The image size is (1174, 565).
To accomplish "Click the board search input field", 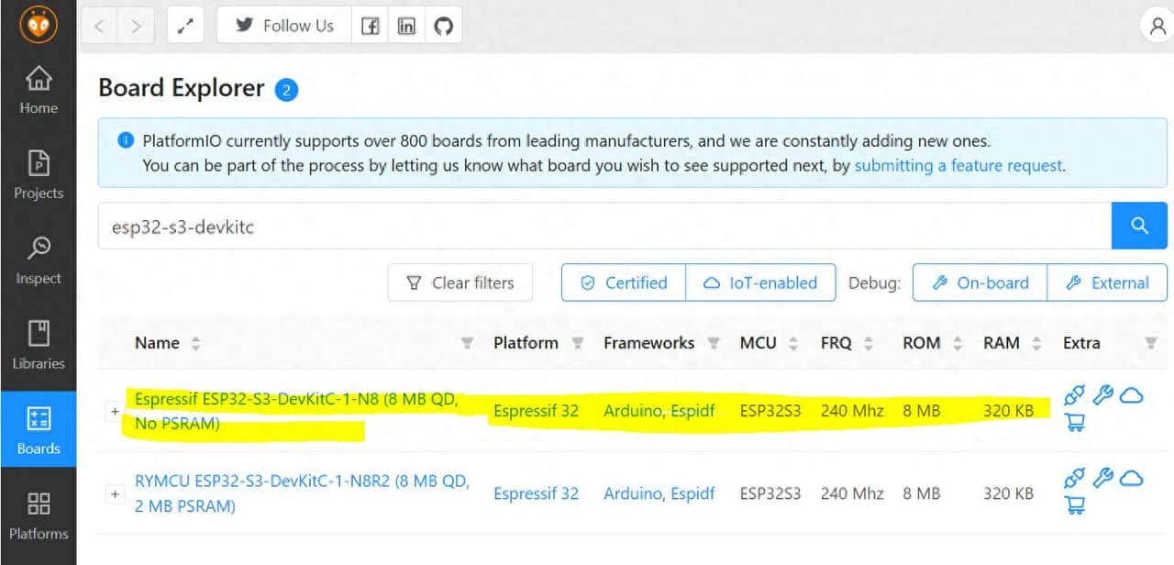I will pos(604,227).
